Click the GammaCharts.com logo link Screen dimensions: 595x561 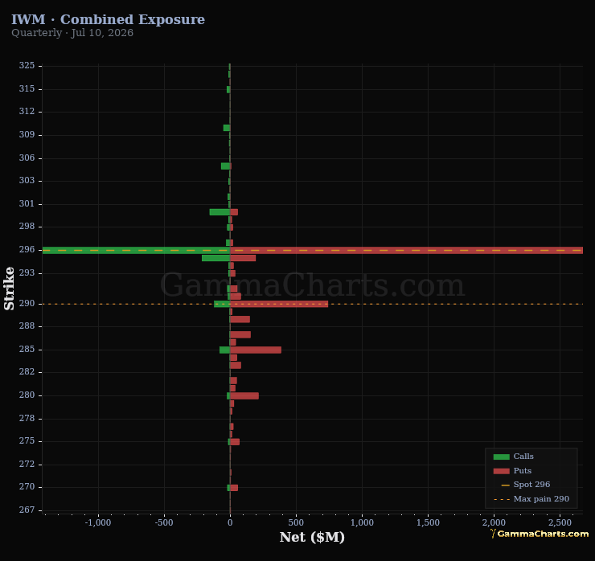point(540,534)
